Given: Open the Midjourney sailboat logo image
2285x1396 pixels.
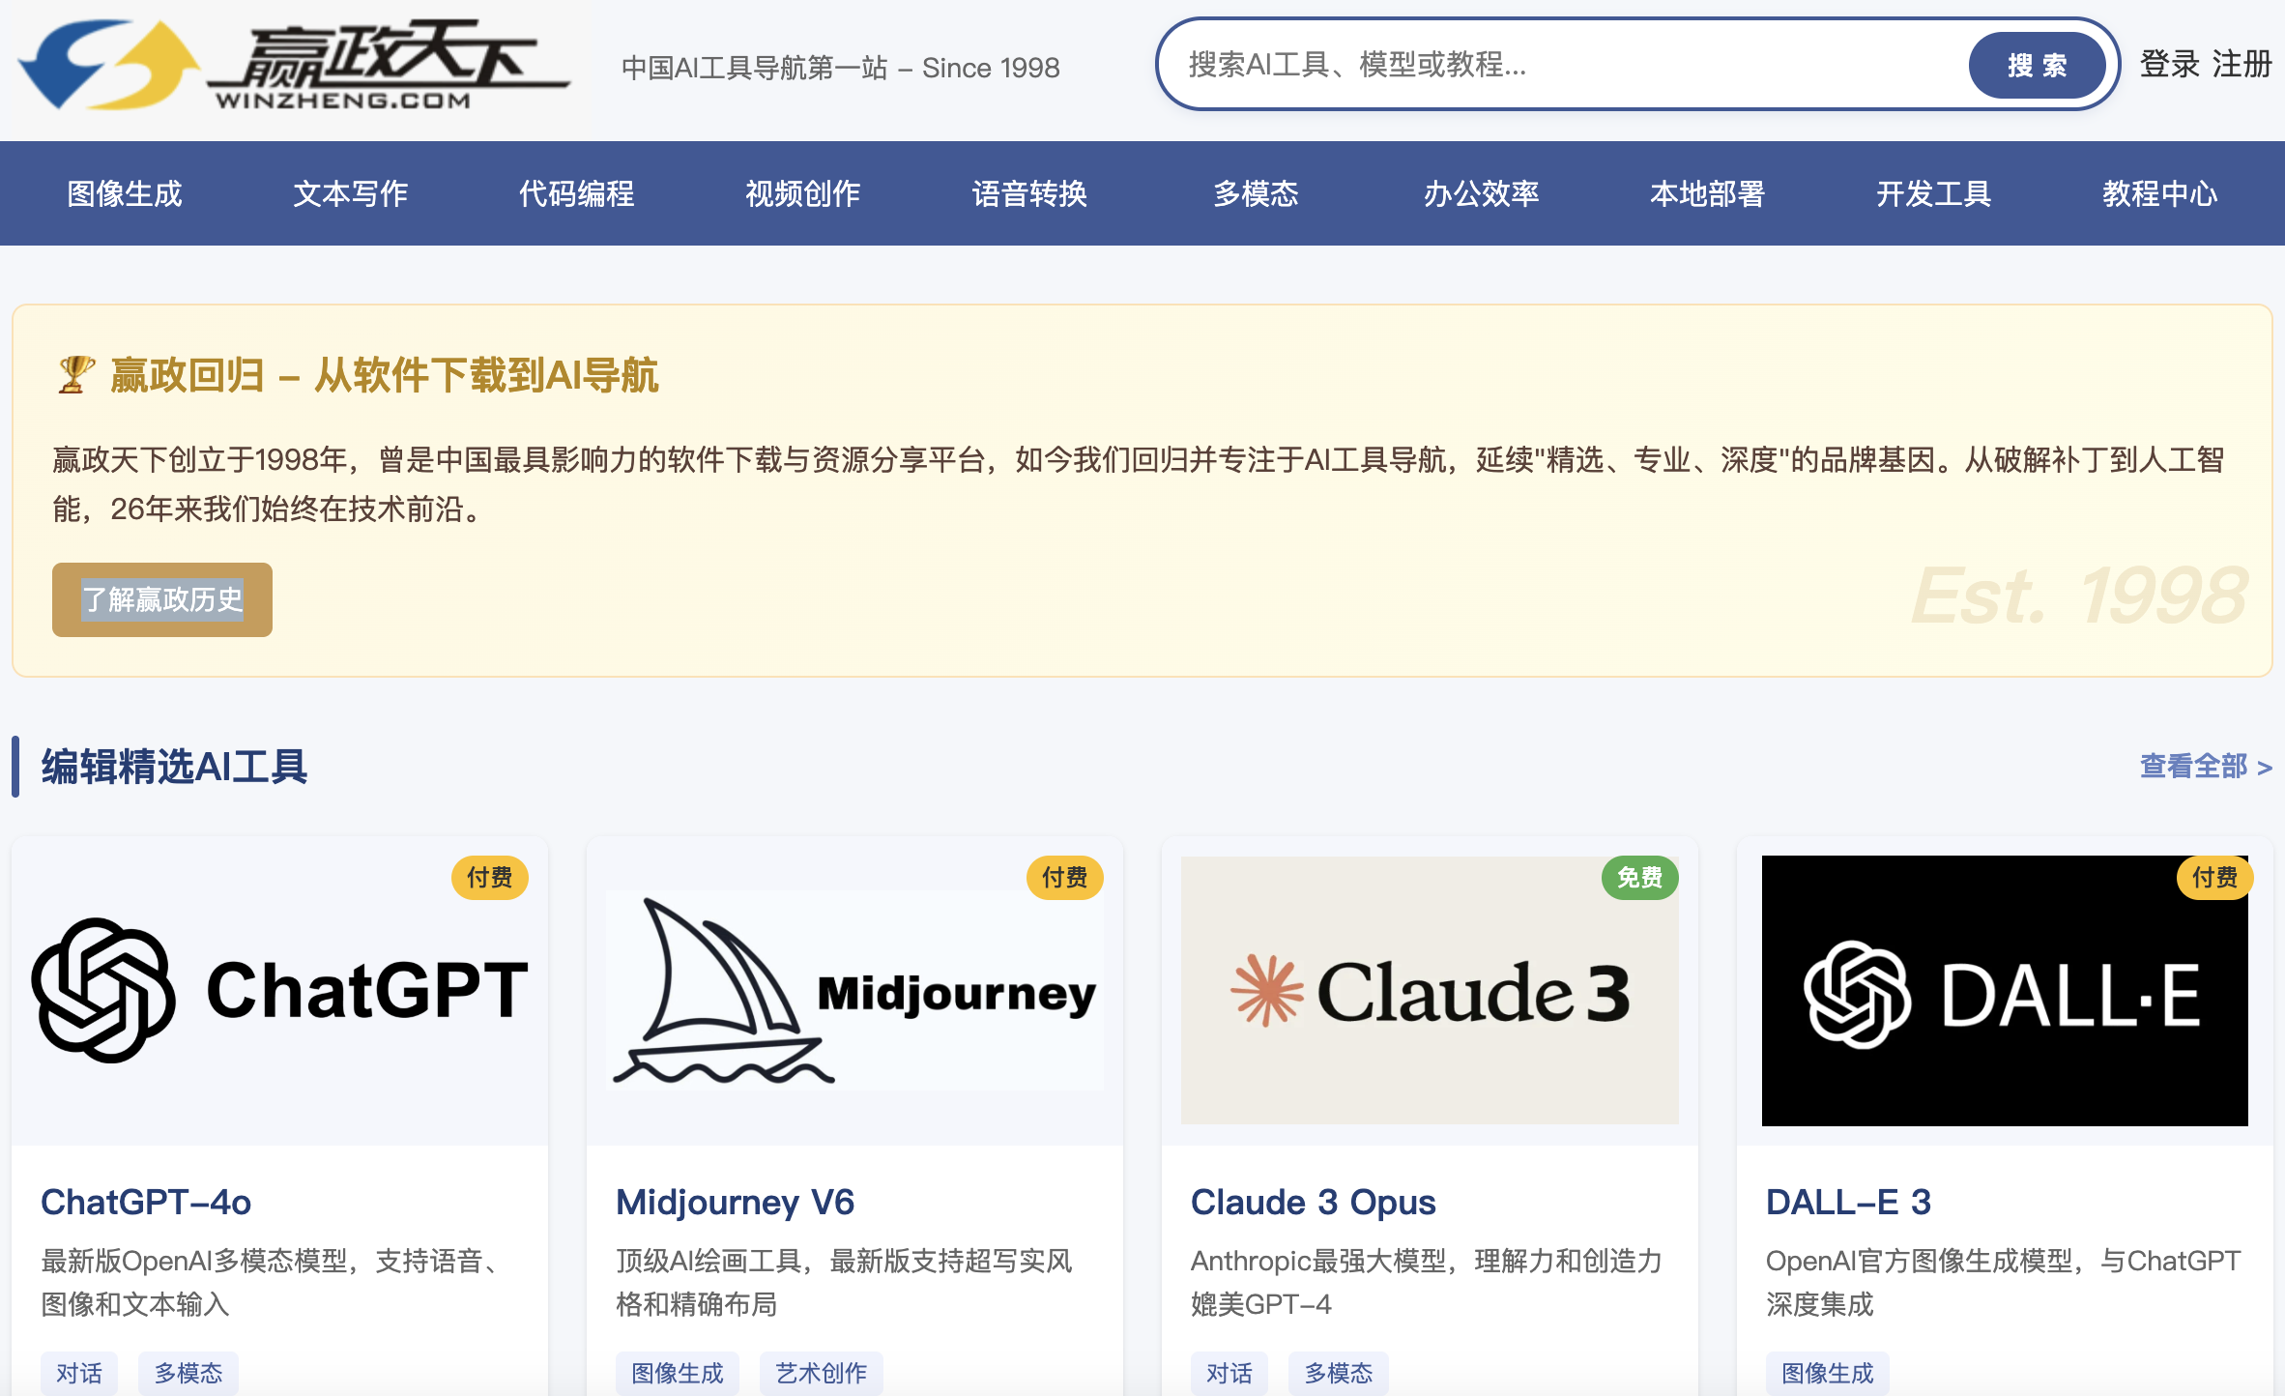Looking at the screenshot, I should point(854,990).
